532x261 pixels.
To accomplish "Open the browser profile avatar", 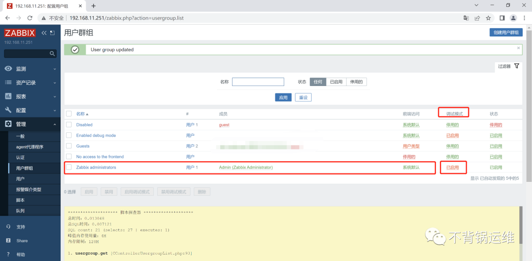I will pos(513,18).
